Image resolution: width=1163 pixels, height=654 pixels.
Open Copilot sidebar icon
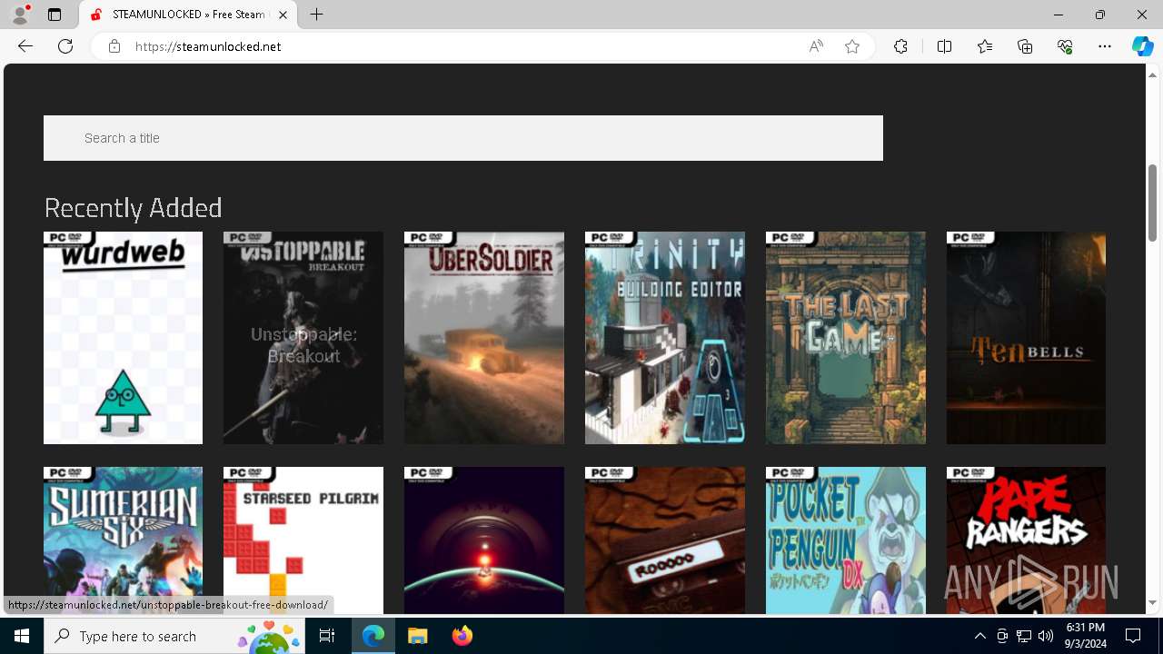pyautogui.click(x=1142, y=46)
